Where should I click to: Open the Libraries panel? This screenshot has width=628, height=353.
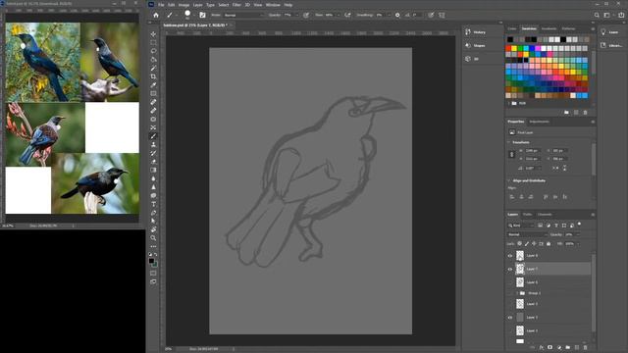pos(611,46)
